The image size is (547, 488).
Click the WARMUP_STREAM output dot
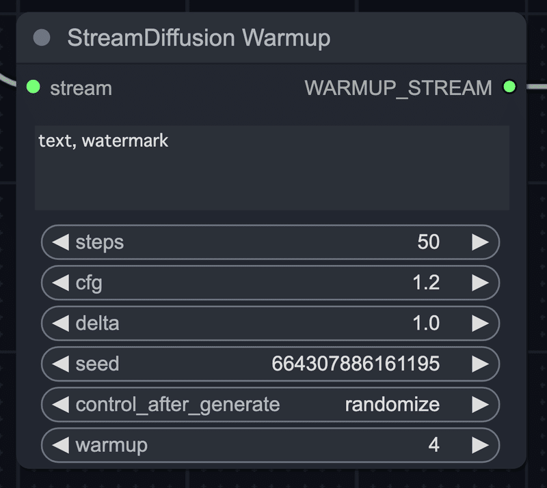pos(509,87)
